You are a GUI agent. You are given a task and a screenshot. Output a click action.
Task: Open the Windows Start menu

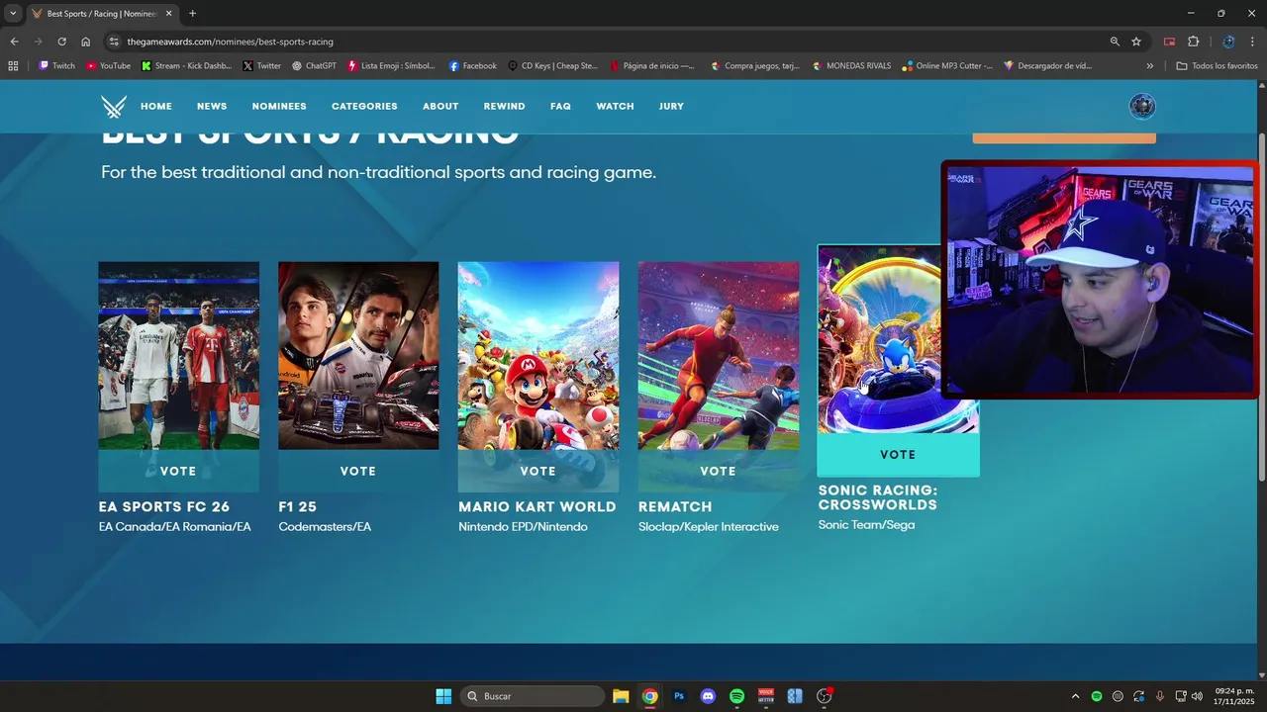[x=443, y=696]
